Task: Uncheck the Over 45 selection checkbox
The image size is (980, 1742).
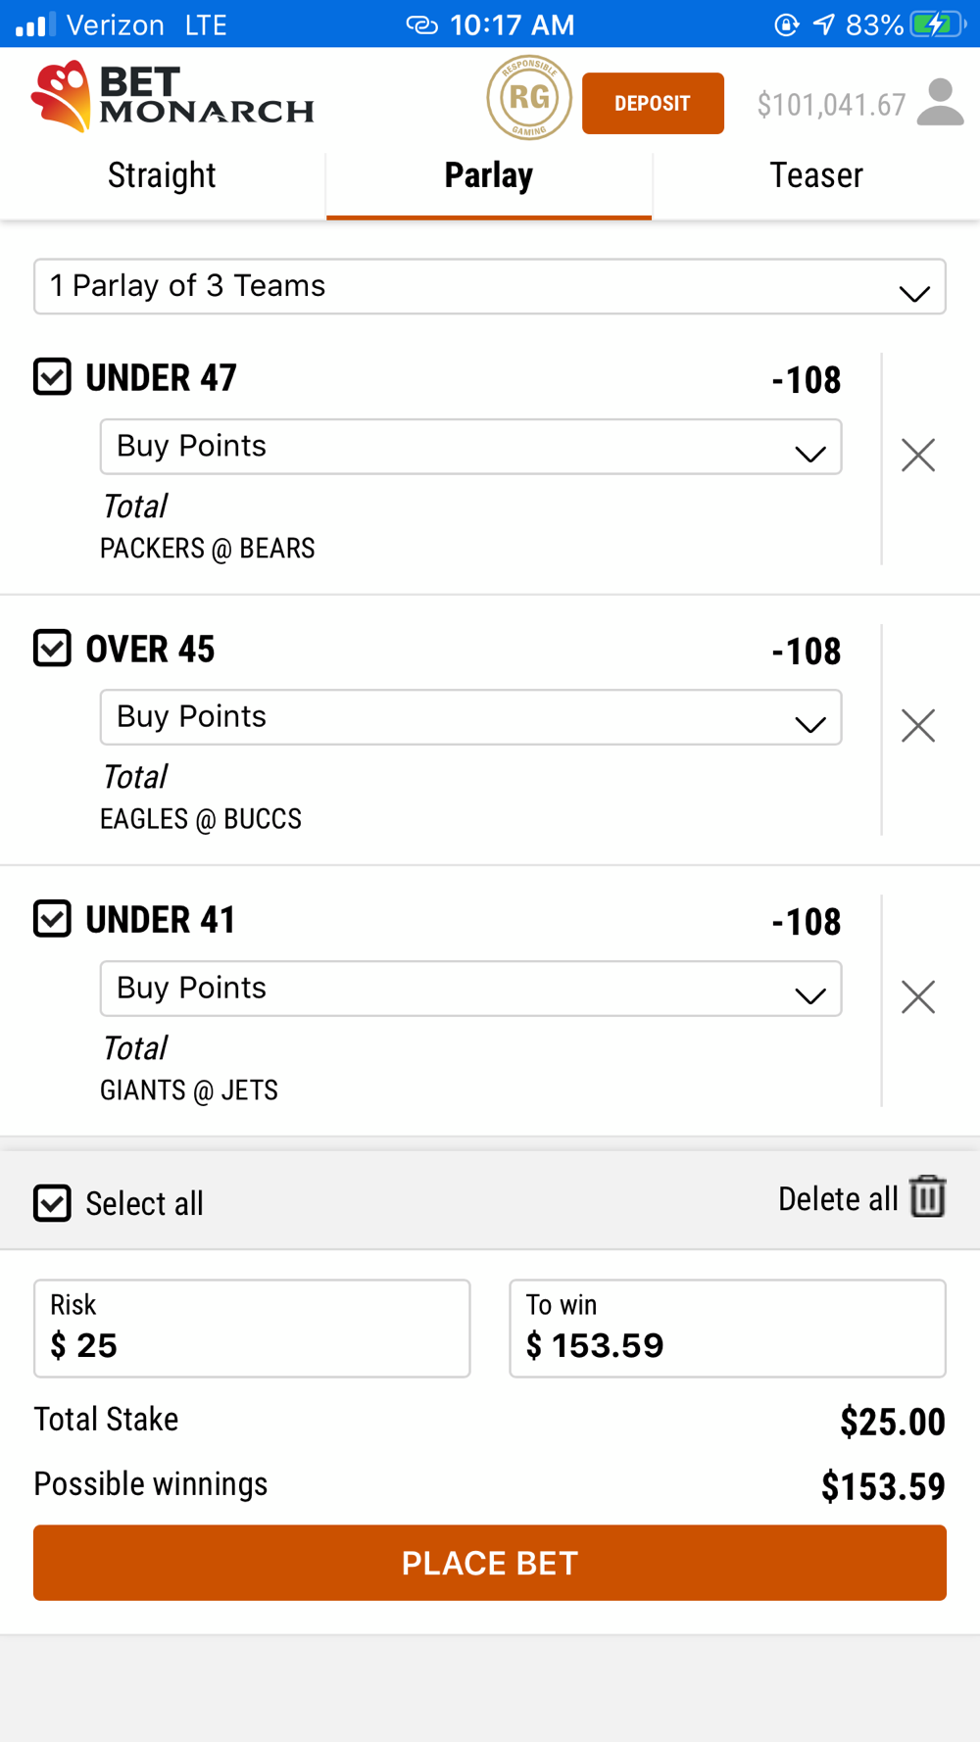Action: tap(52, 648)
